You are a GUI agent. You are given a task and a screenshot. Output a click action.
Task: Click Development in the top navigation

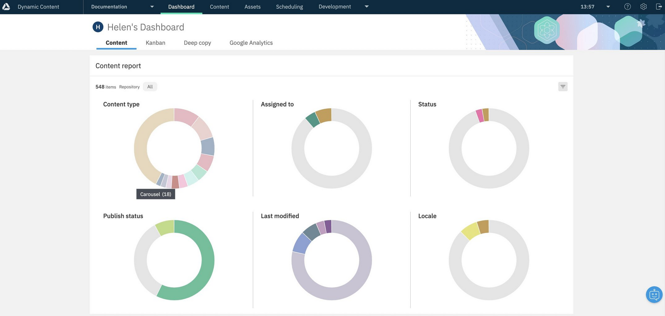pos(335,7)
